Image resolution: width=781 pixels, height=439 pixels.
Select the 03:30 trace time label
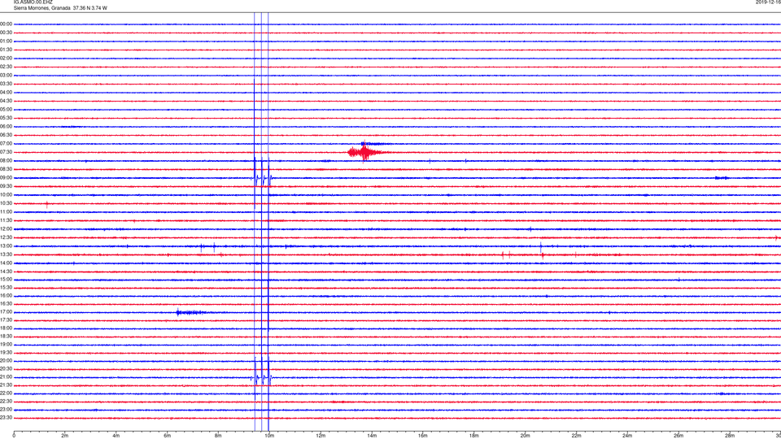[x=6, y=84]
